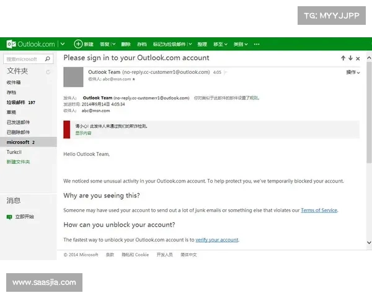Click the scrollbar up arrow
The height and width of the screenshot is (298, 372).
369,58
